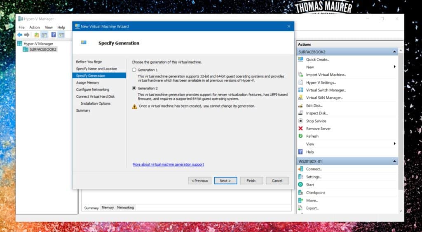The image size is (422, 232).
Task: Go to Connect Virtual Hard Disk step
Action: pos(95,96)
